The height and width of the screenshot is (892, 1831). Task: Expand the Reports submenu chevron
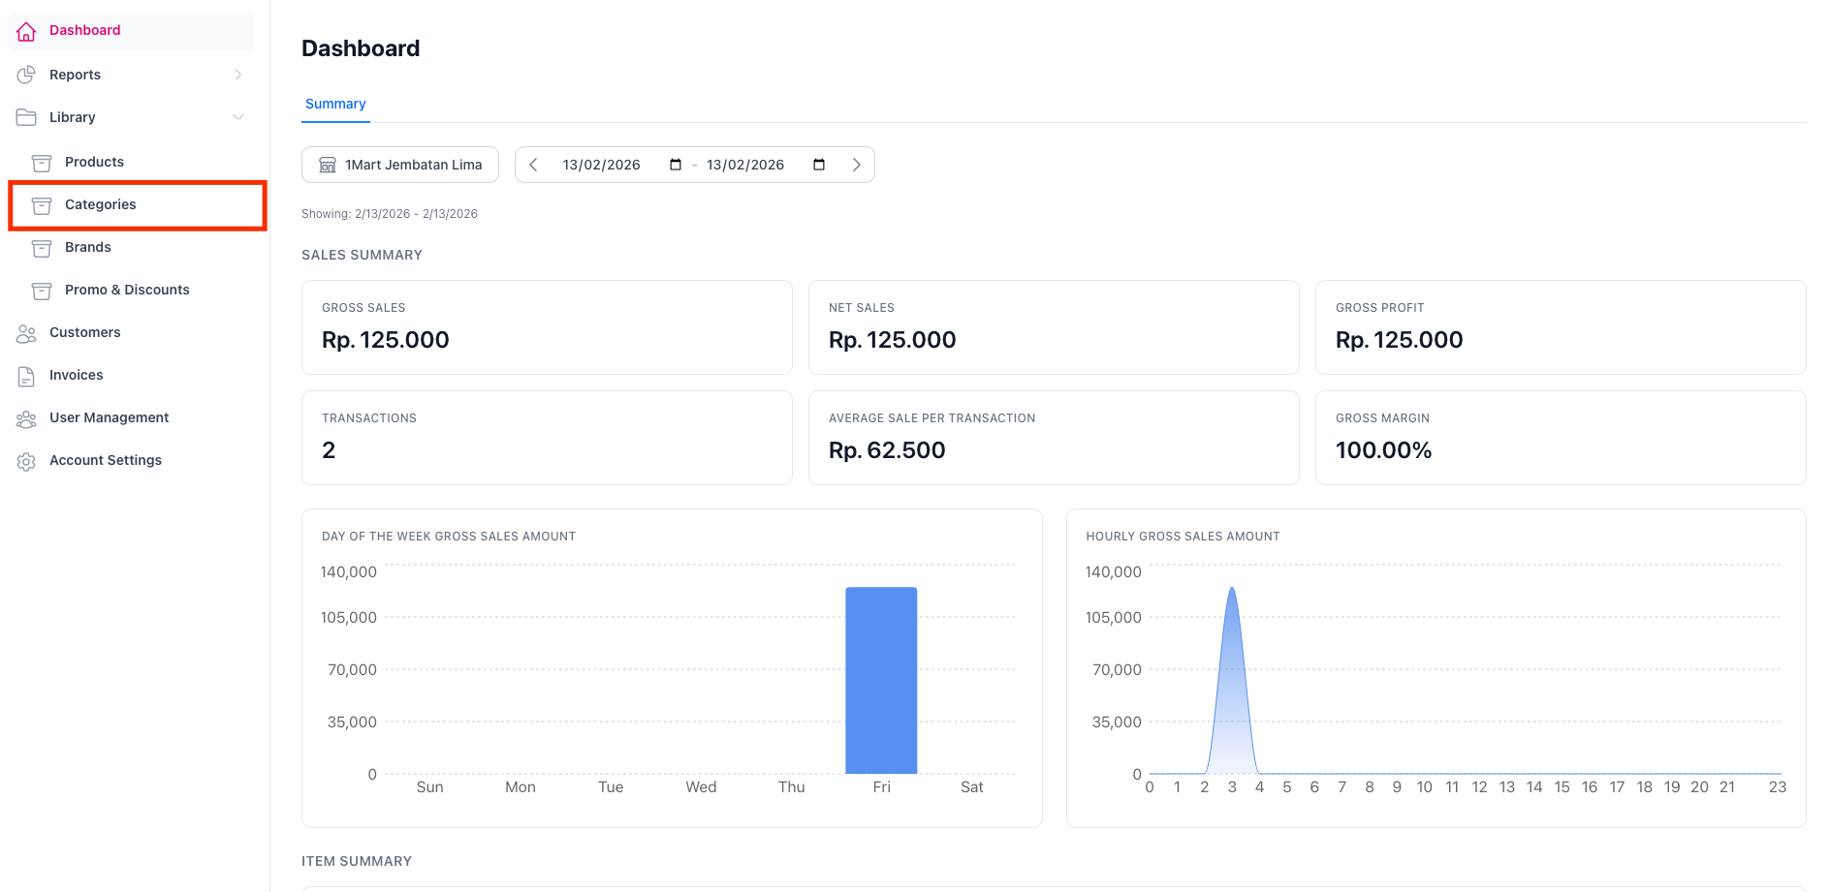[x=238, y=75]
